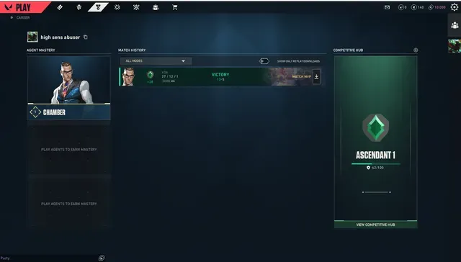Open the Chamber agent mastery portrait

coord(69,80)
